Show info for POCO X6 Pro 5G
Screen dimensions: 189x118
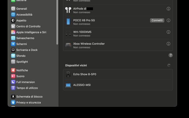168,20
